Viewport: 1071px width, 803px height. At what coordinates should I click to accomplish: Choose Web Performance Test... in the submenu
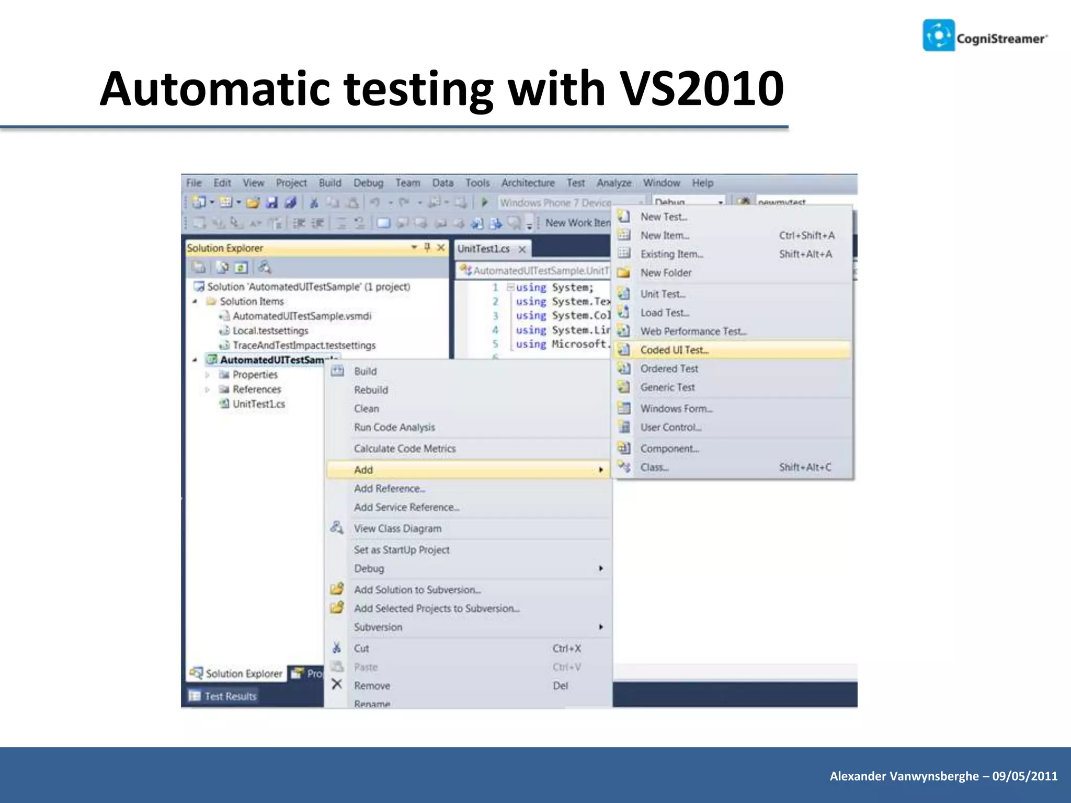pos(732,331)
